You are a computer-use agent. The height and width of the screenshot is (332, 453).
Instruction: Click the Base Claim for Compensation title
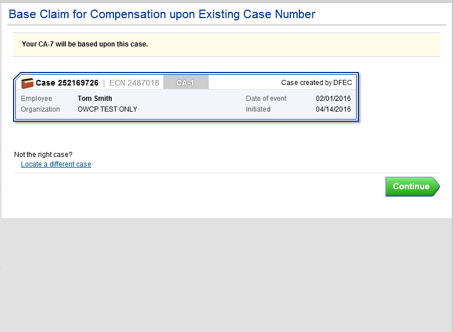pyautogui.click(x=162, y=14)
